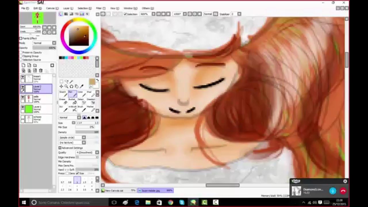Toggle the Selection checkbox in toolbar

click(x=125, y=14)
